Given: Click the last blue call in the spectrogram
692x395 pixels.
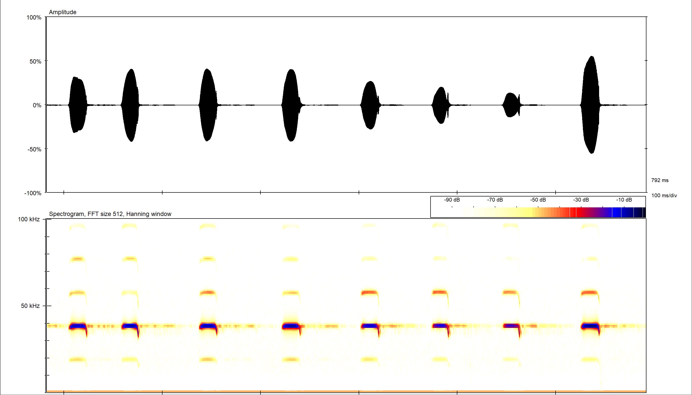Looking at the screenshot, I should click(x=590, y=326).
